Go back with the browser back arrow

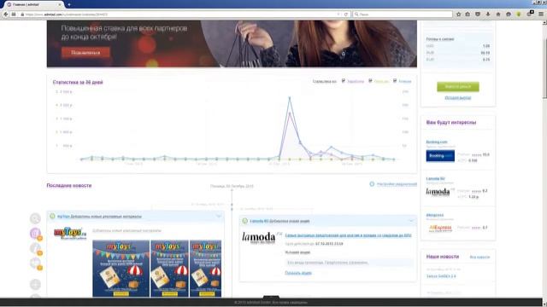tap(6, 14)
